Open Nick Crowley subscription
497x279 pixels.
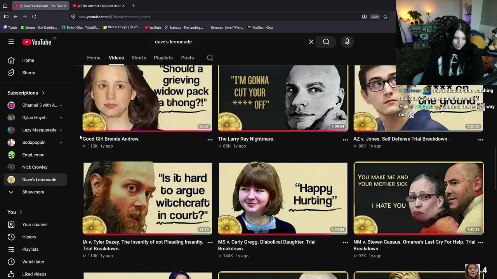(35, 167)
